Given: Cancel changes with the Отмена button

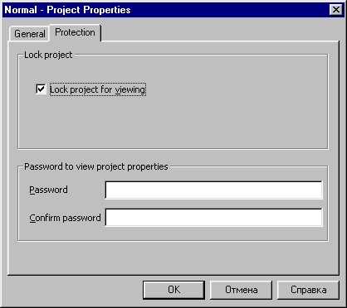Looking at the screenshot, I should (241, 290).
